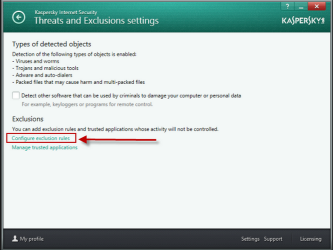Viewport: 333px width, 250px height.
Task: Click the 'Viruses and worms' line
Action: pyautogui.click(x=36, y=61)
